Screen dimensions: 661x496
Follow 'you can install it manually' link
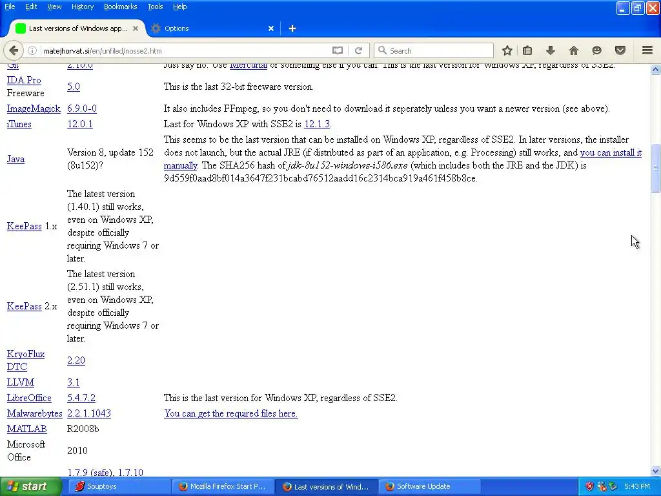click(611, 152)
